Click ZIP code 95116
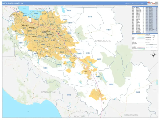The width and height of the screenshot is (160, 120). click(x=58, y=32)
